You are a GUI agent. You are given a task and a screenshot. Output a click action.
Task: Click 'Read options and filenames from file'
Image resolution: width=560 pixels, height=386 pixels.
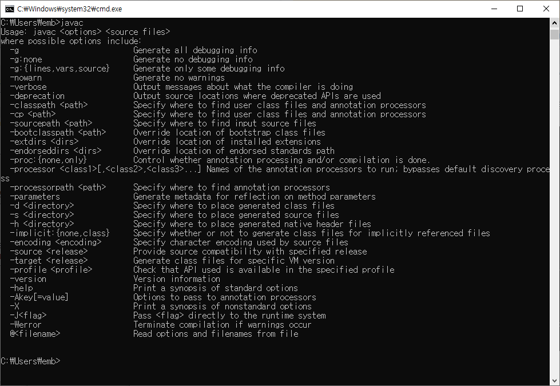(x=216, y=334)
